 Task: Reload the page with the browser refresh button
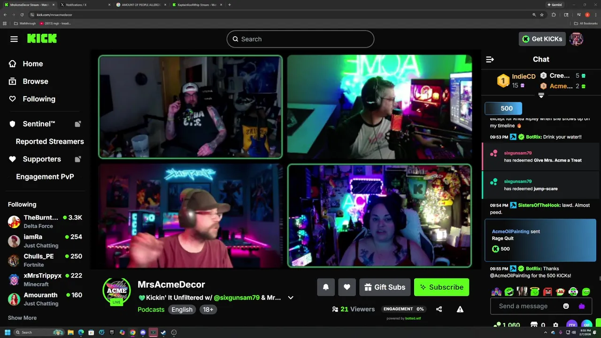pos(22,15)
